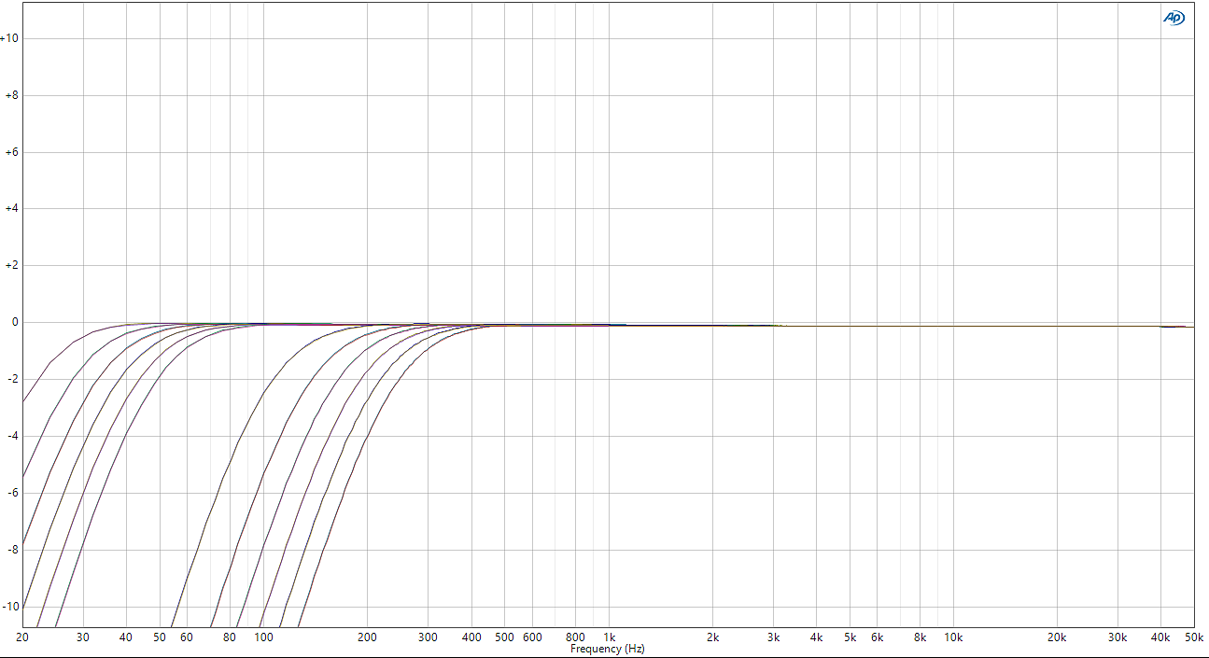
Task: Click the 800 Hz frequency axis label
Action: pyautogui.click(x=575, y=637)
